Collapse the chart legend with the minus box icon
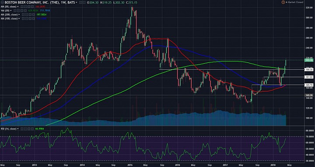 [2, 3]
